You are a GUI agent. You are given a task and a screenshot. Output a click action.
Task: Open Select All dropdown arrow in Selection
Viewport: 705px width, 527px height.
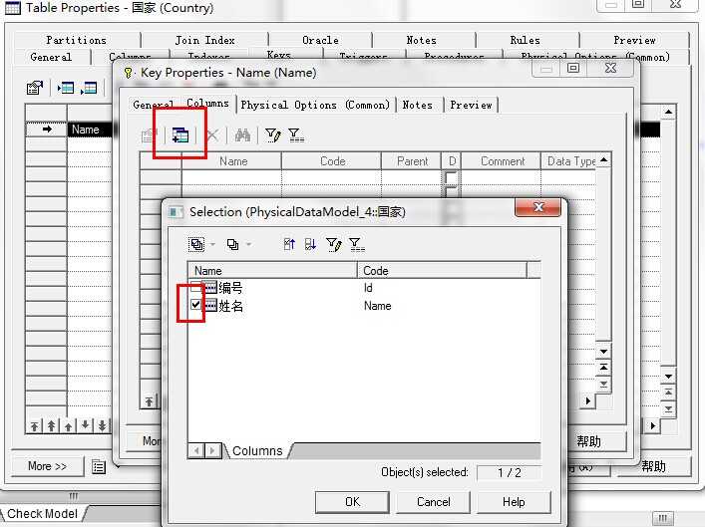[x=212, y=244]
